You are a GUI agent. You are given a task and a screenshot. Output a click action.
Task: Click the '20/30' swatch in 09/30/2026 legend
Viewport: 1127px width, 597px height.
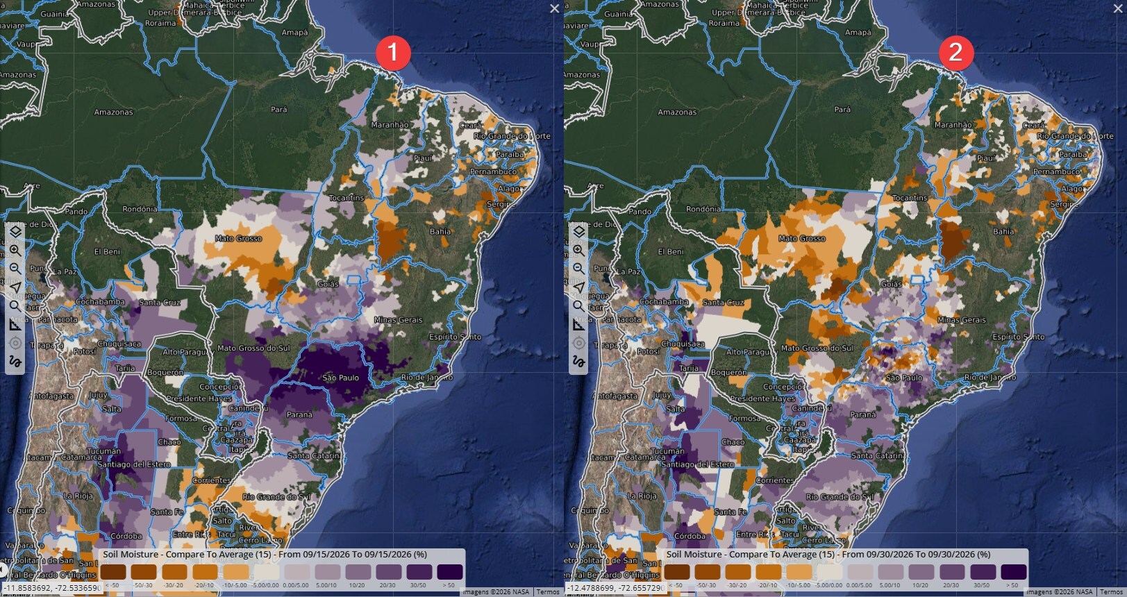951,572
